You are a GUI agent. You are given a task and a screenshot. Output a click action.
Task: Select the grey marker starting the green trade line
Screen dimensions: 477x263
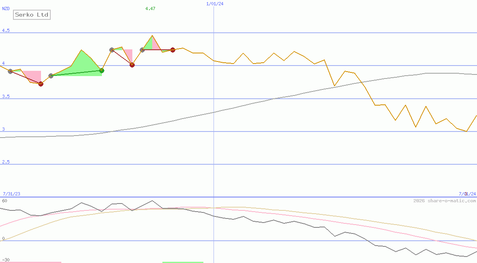pyautogui.click(x=51, y=76)
